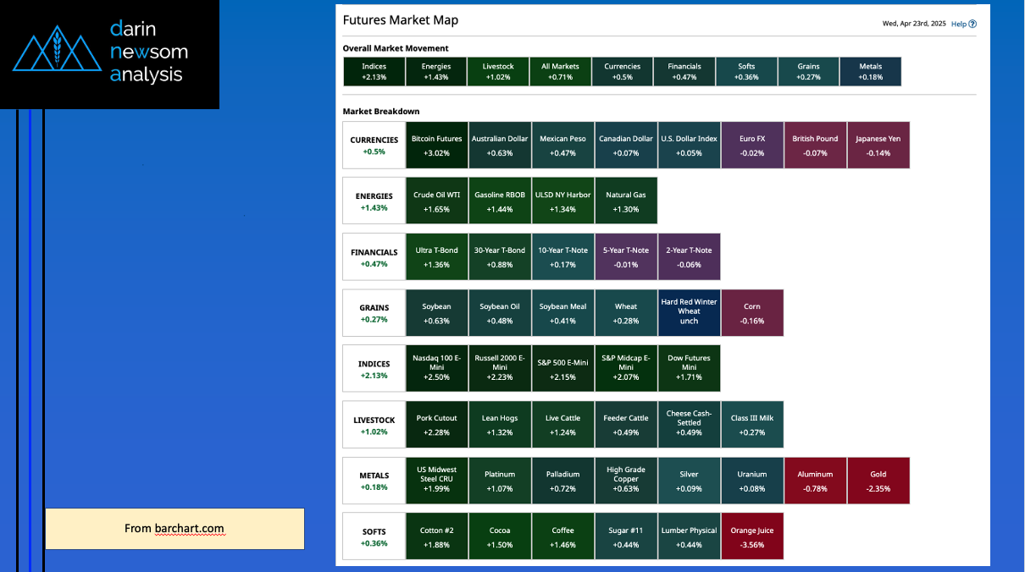Open the Gold futures tile
Viewport: 1025px width, 572px height.
(878, 481)
